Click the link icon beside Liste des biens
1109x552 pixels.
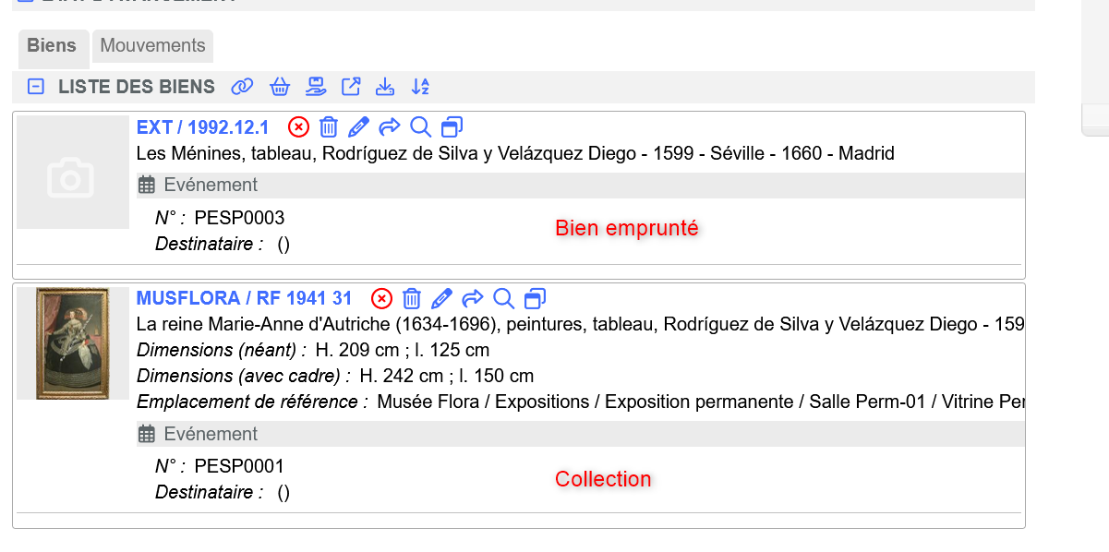click(242, 87)
